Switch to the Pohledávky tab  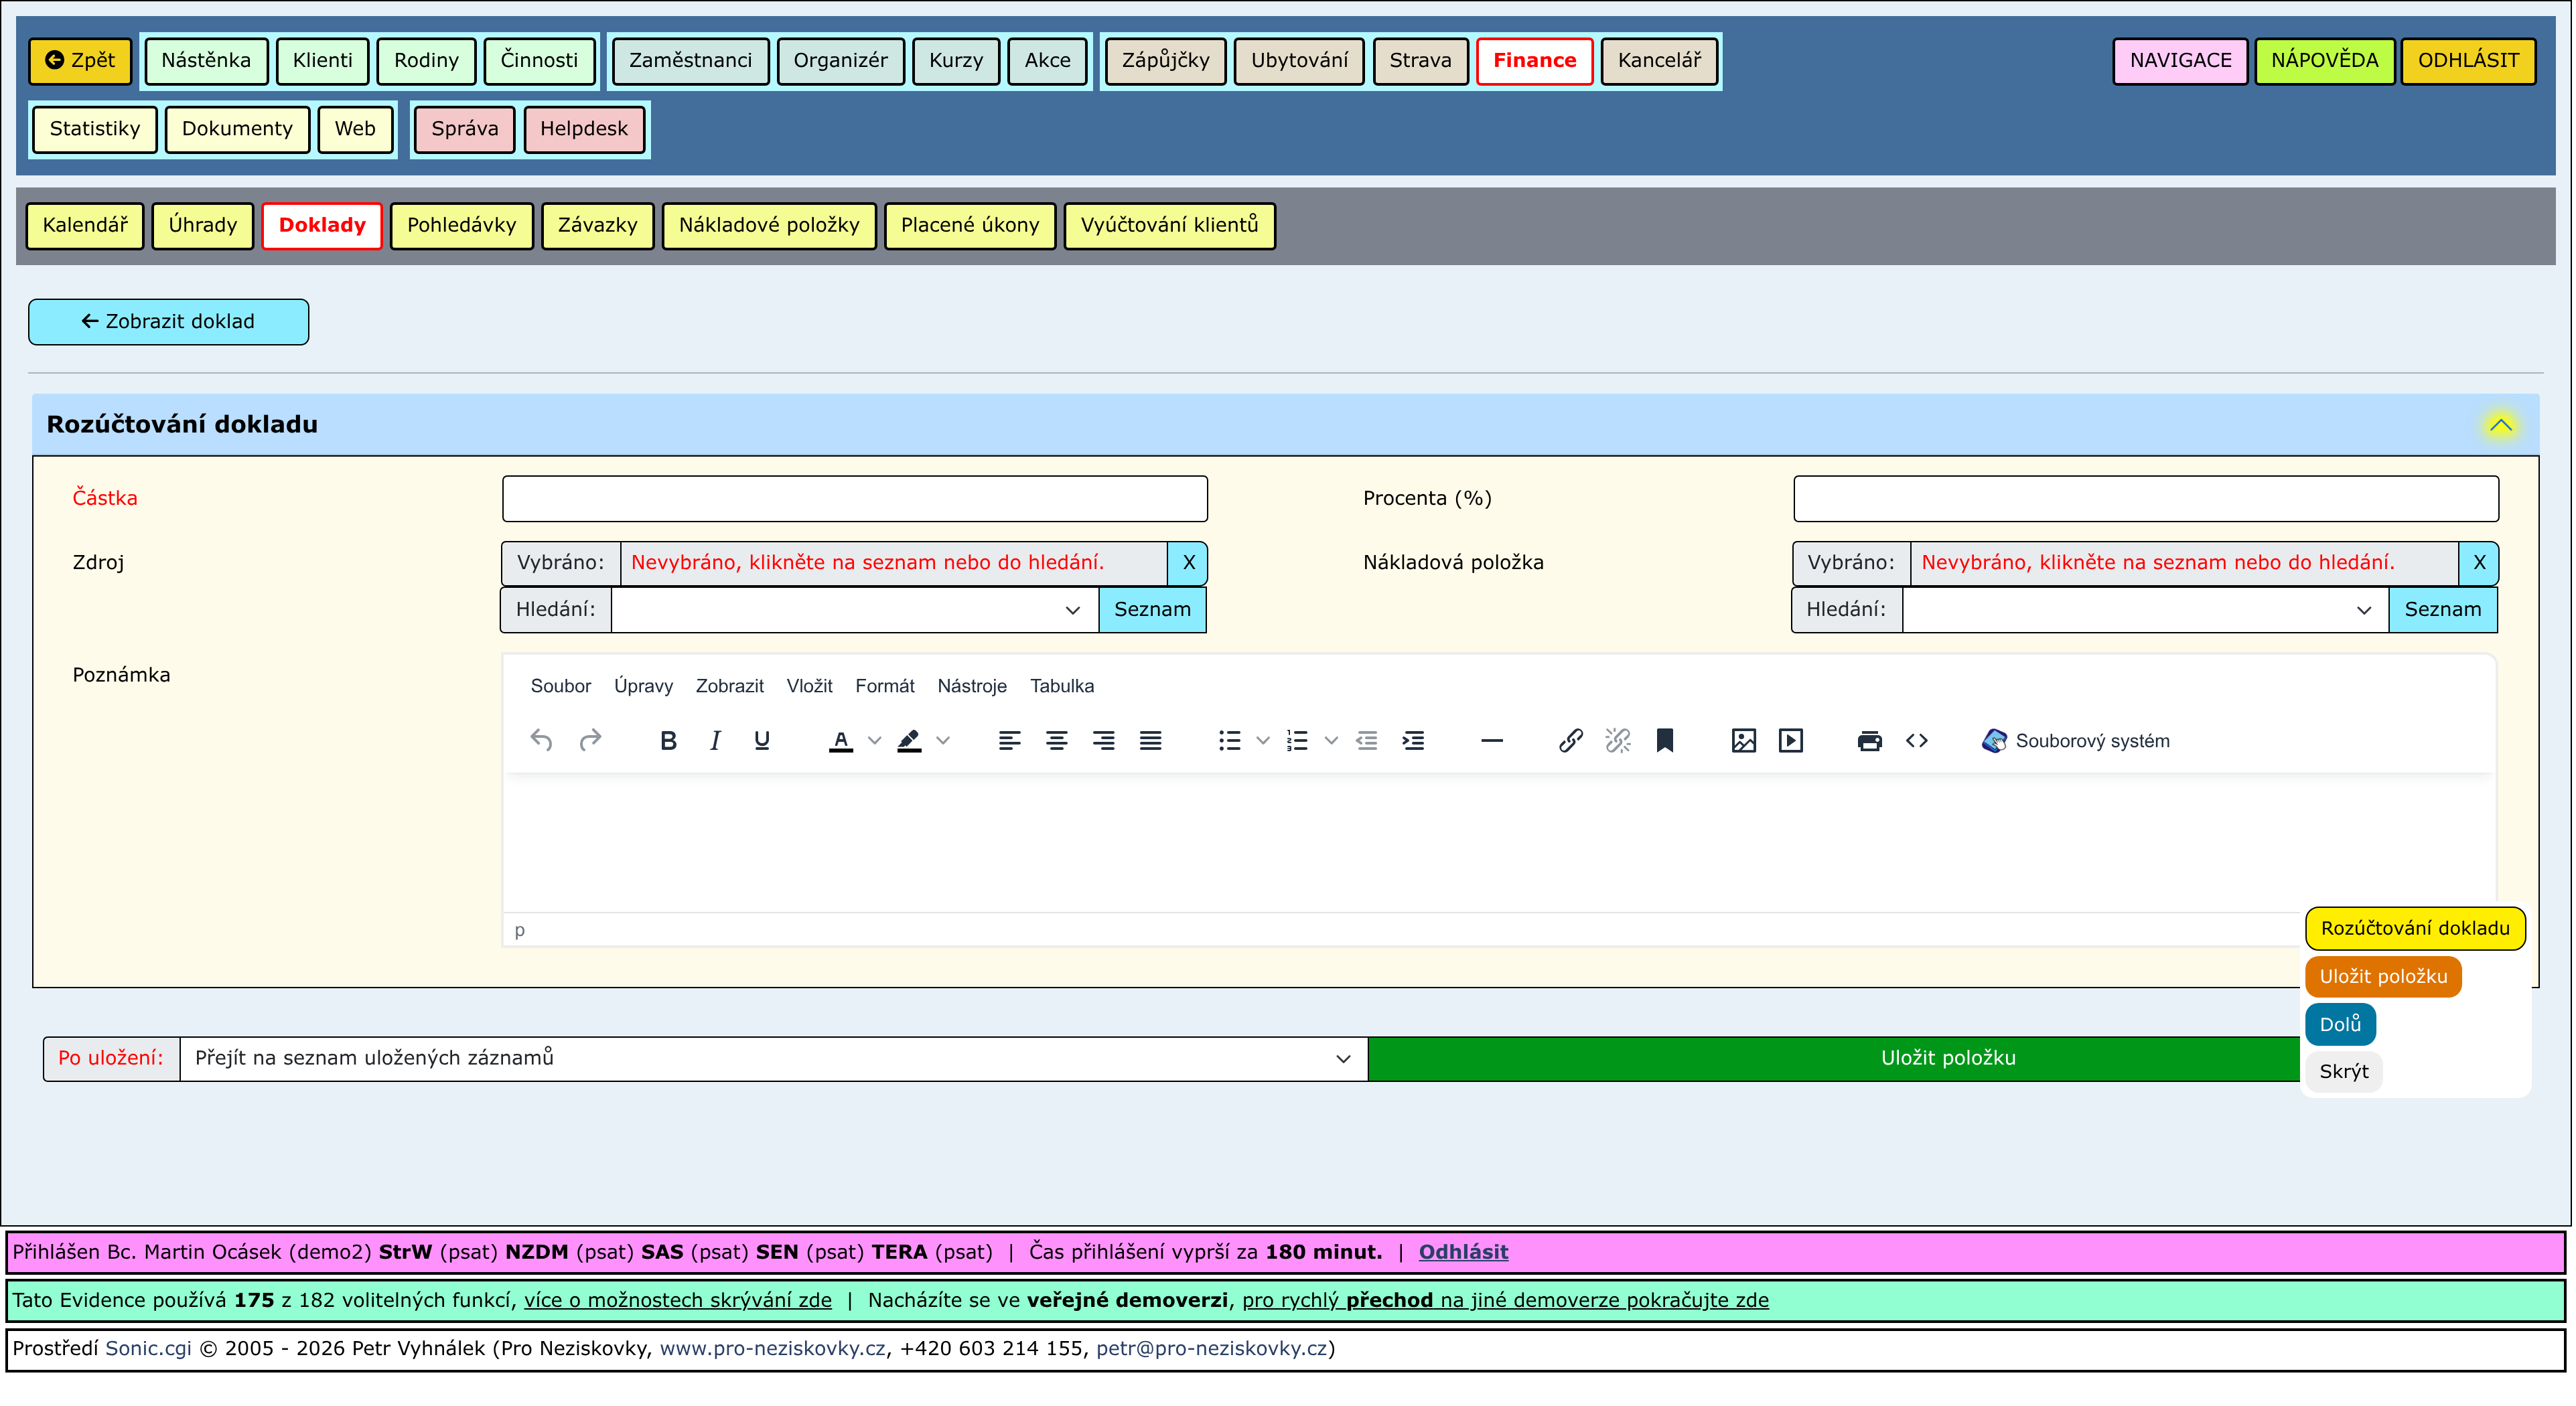click(x=461, y=225)
